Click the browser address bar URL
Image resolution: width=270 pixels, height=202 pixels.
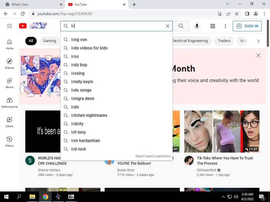[x=65, y=14]
